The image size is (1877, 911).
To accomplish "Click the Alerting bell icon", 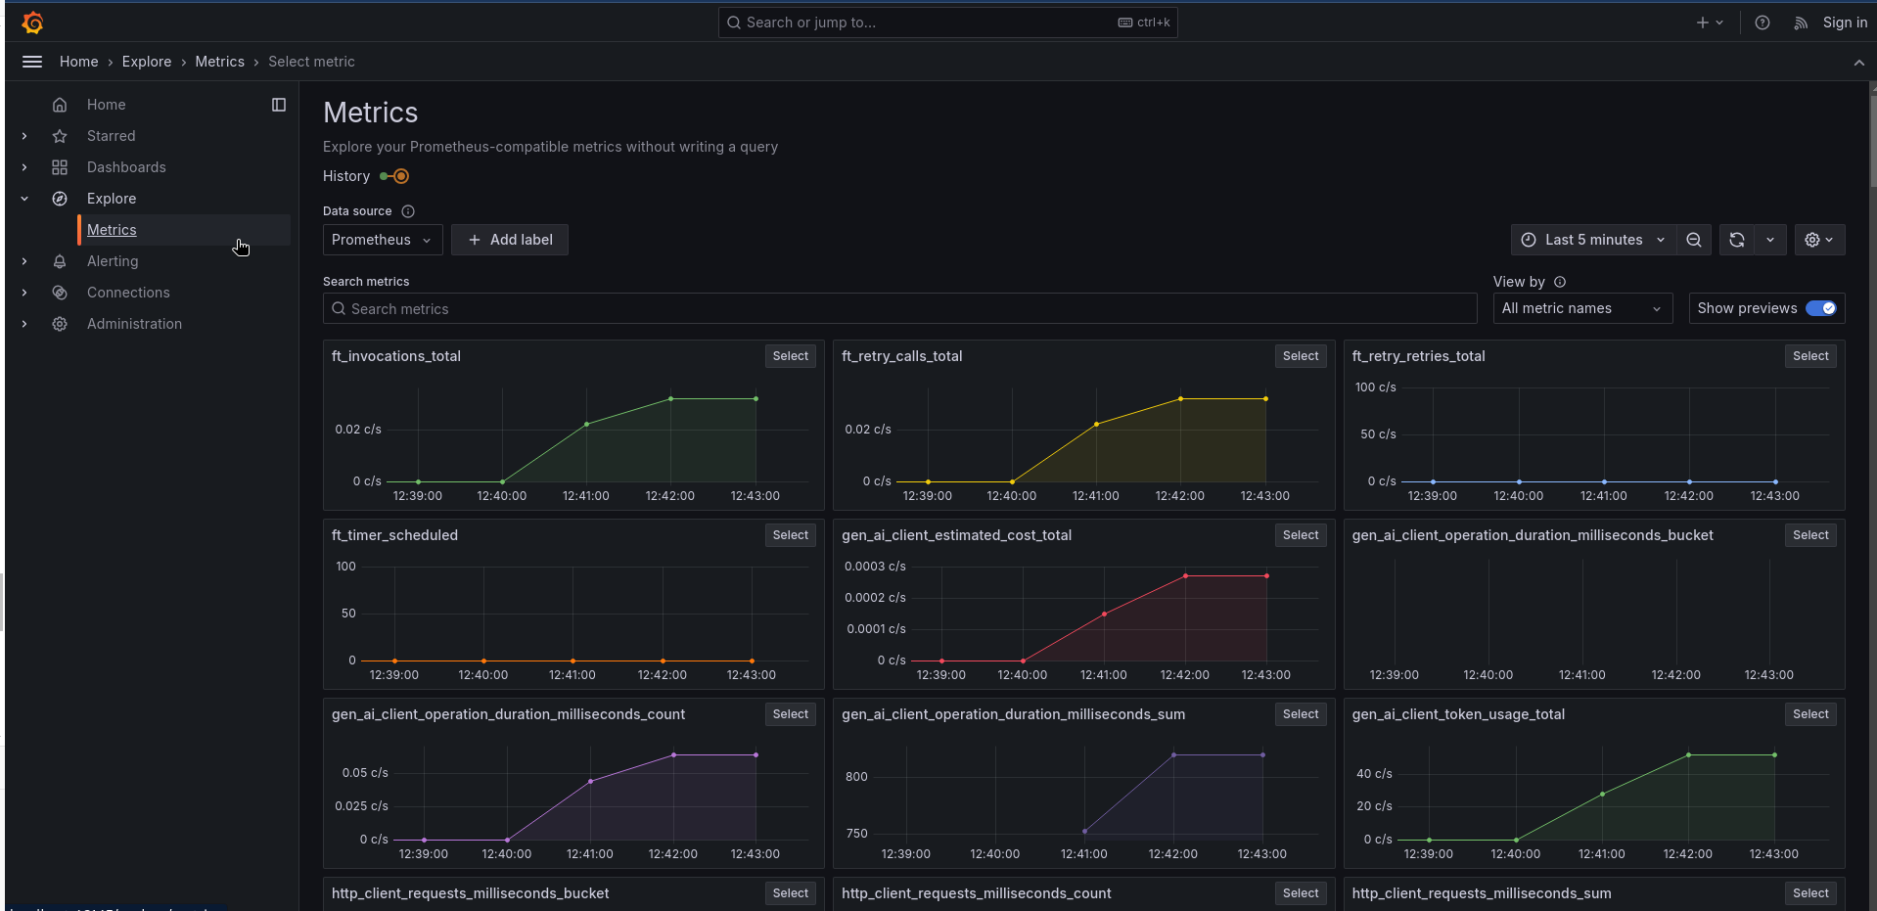I will pos(59,261).
